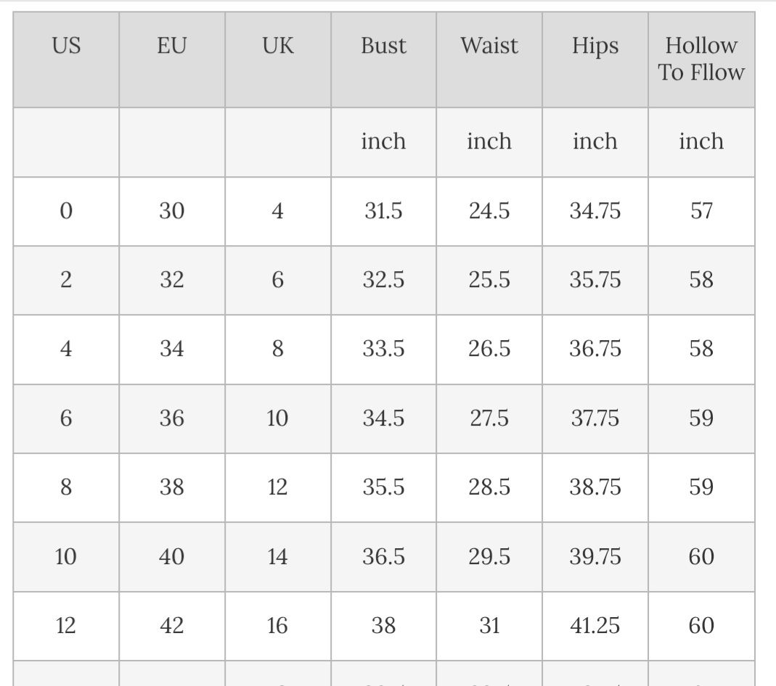This screenshot has height=686, width=776.
Task: Click EU size 32 cell
Action: click(172, 280)
